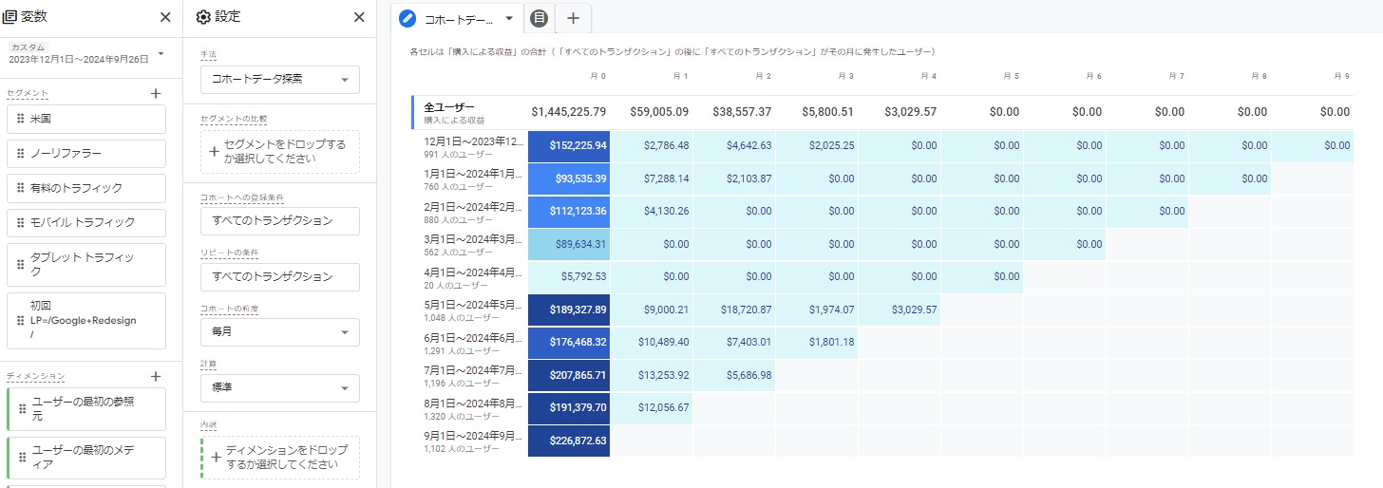This screenshot has height=488, width=1383.
Task: Close the 変数 panel with X icon
Action: [x=165, y=17]
